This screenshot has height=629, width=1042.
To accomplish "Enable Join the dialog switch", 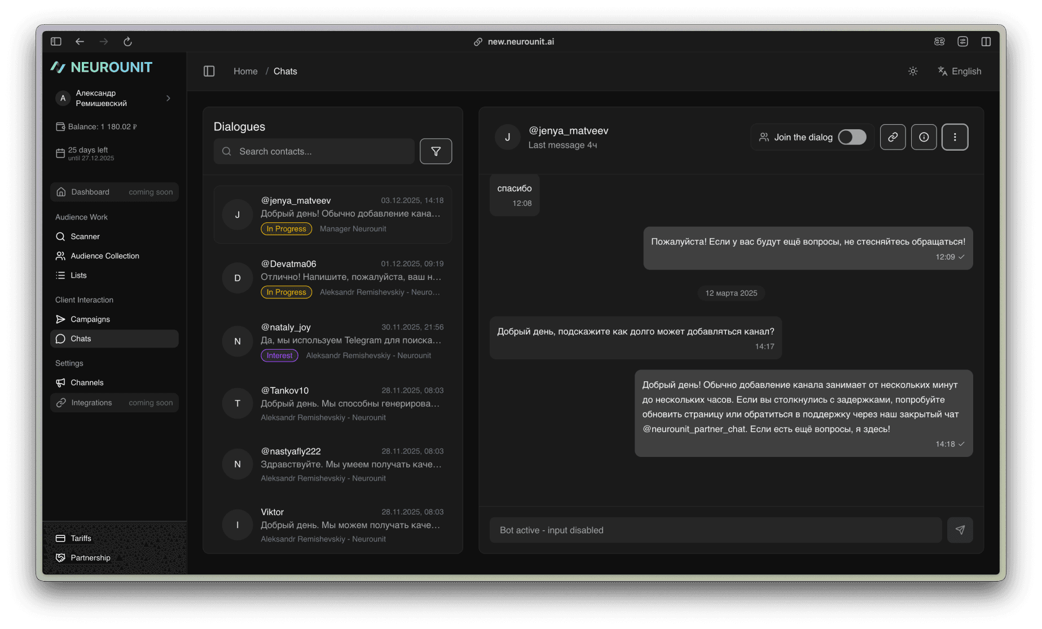I will (x=852, y=137).
